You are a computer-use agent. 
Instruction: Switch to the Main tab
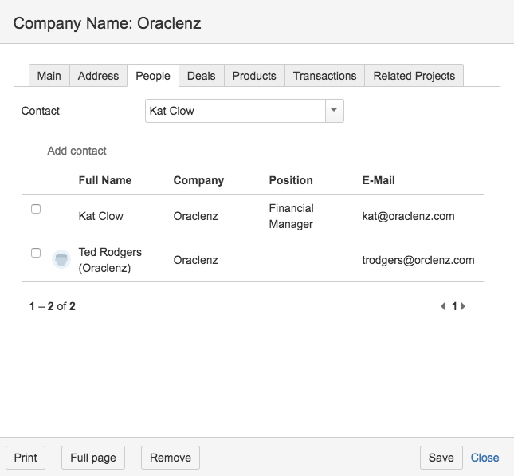(49, 76)
